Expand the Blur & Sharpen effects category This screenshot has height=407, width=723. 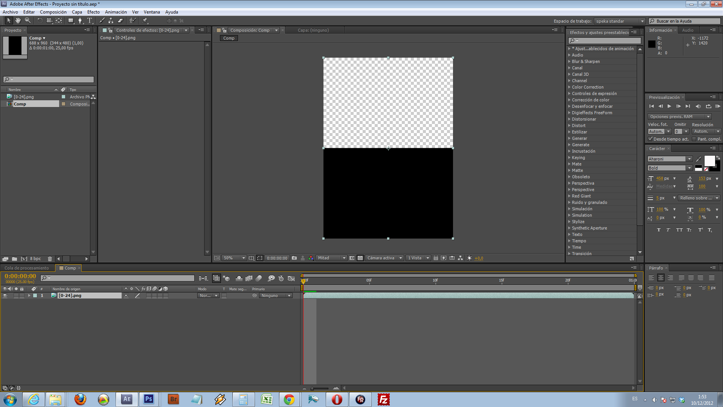click(x=569, y=61)
